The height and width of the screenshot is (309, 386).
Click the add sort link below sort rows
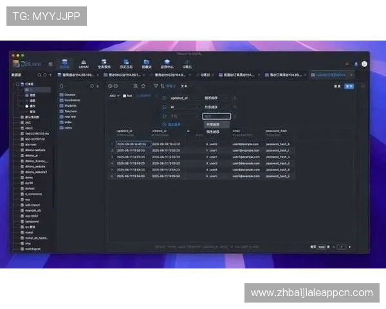173,124
